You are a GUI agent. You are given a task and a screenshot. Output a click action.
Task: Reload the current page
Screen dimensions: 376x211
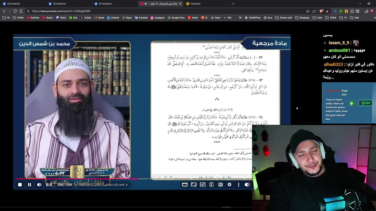pos(15,11)
